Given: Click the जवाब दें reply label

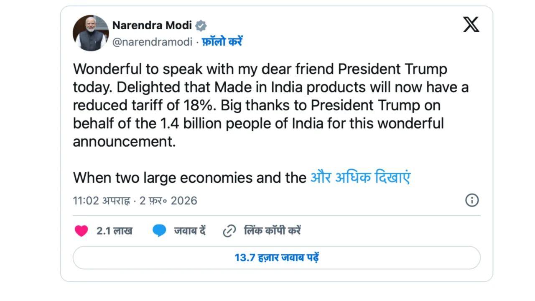Looking at the screenshot, I should (190, 231).
